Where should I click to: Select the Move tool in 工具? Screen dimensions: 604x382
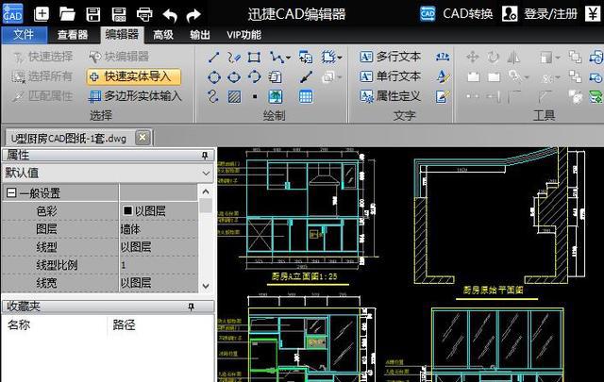coord(473,58)
